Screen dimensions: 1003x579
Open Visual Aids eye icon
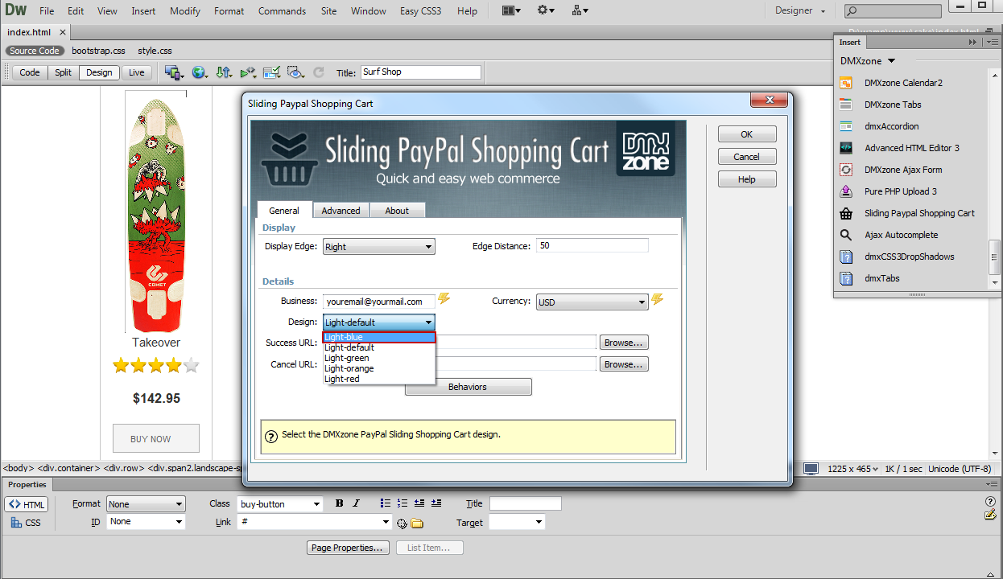point(296,72)
